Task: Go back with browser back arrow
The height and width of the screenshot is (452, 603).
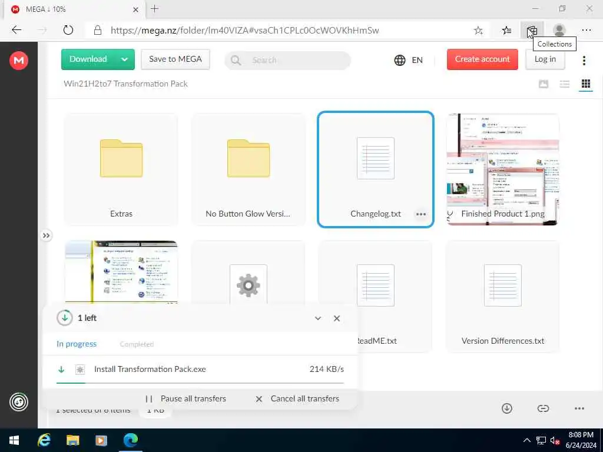Action: [16, 30]
